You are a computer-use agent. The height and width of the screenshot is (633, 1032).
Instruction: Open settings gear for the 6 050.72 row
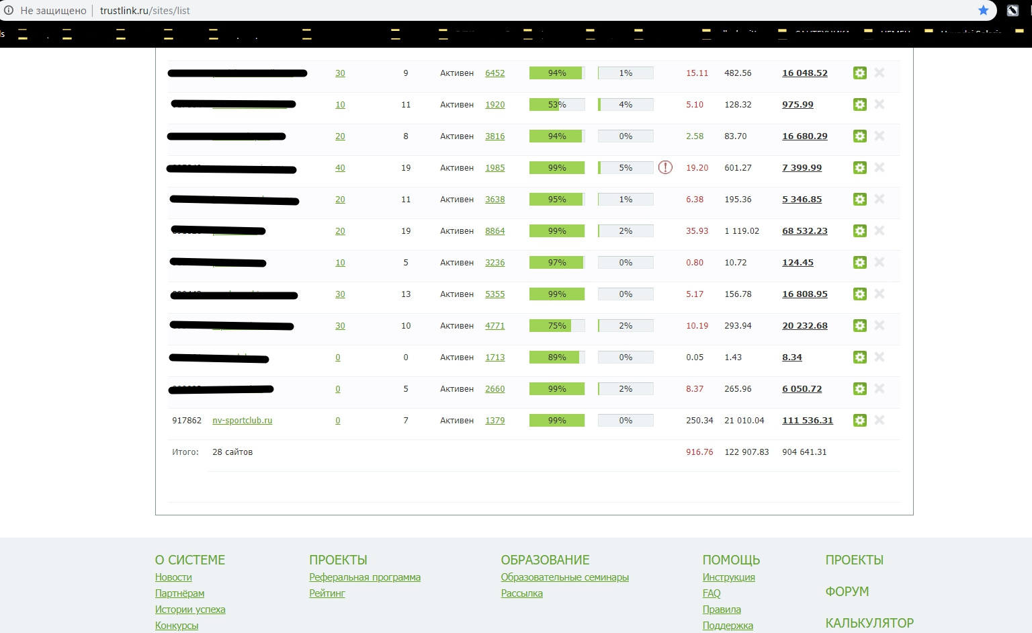(859, 388)
